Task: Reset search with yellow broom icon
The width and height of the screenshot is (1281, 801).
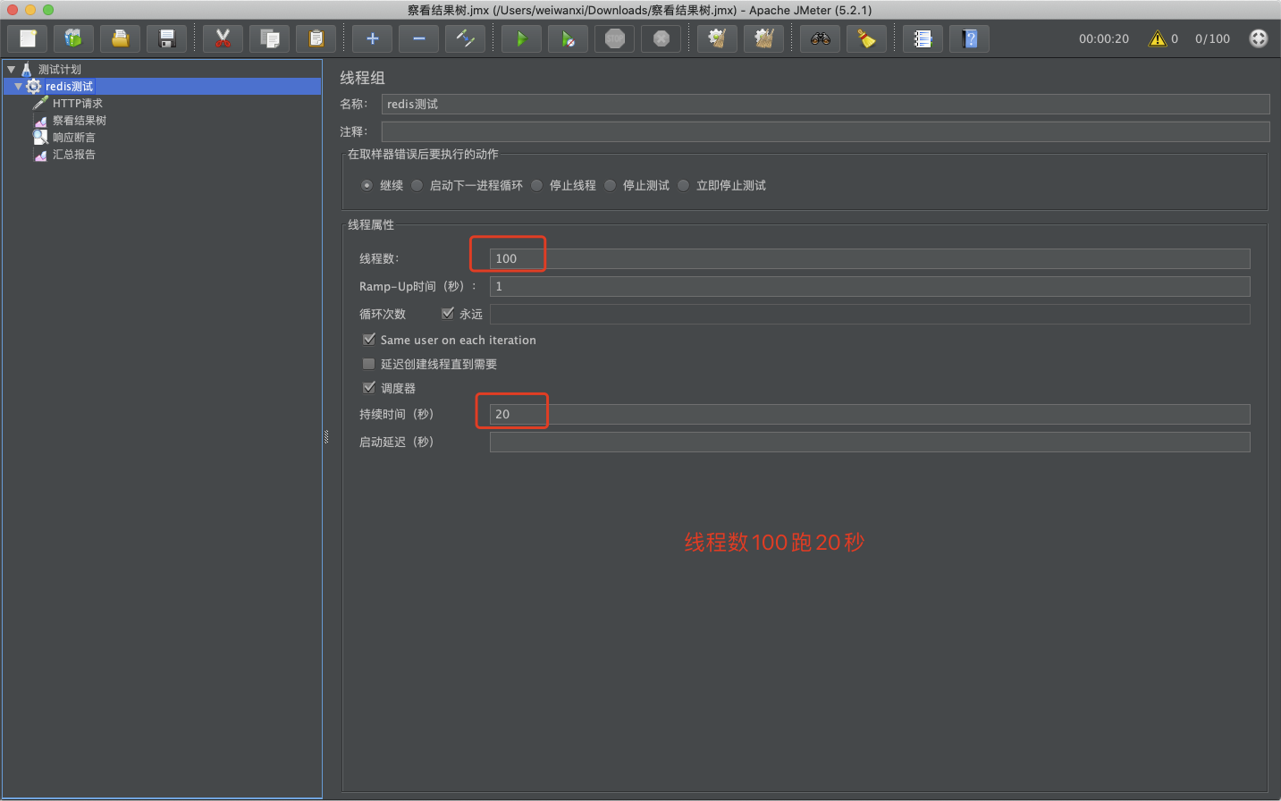Action: tap(866, 38)
